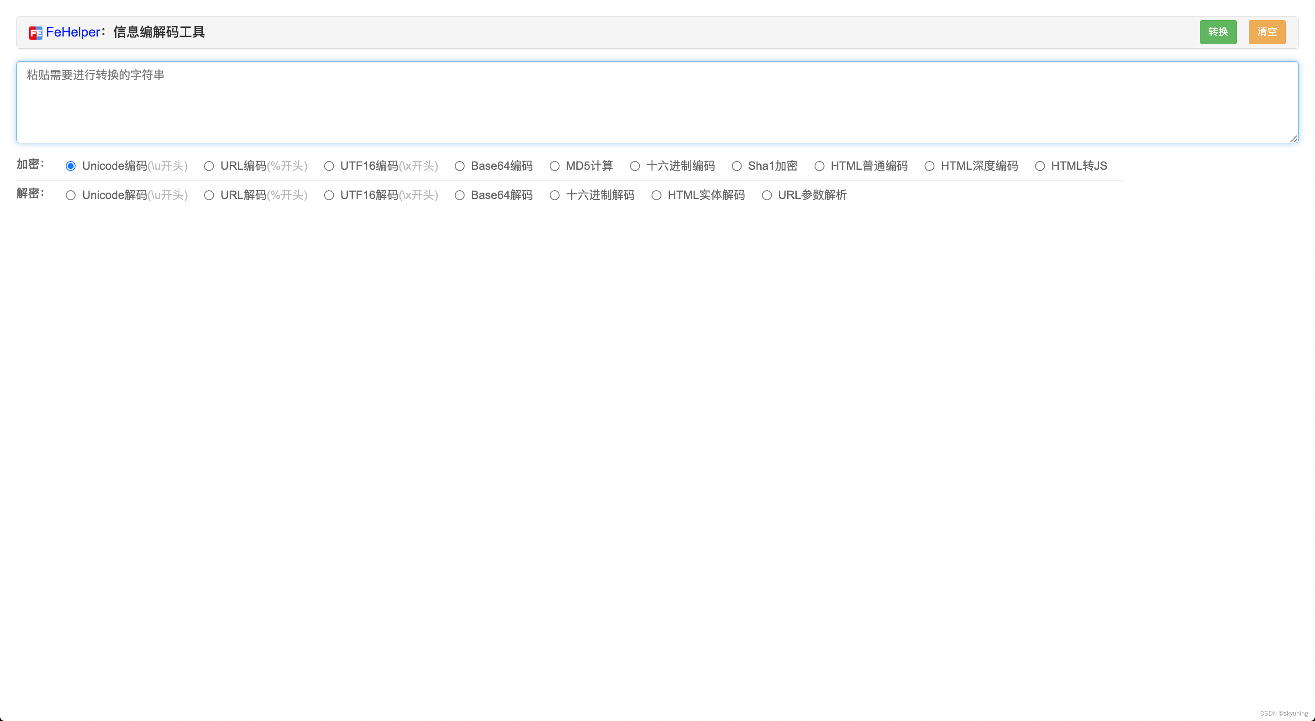This screenshot has height=721, width=1315.
Task: Click the orange 清空 button
Action: (x=1267, y=32)
